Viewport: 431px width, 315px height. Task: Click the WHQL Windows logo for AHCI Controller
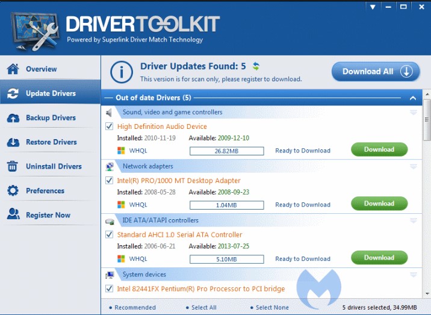[121, 258]
